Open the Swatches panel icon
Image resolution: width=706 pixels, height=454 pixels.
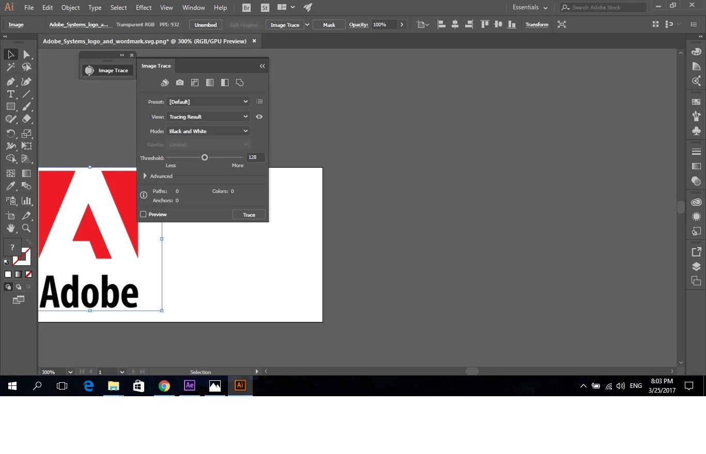pos(696,102)
